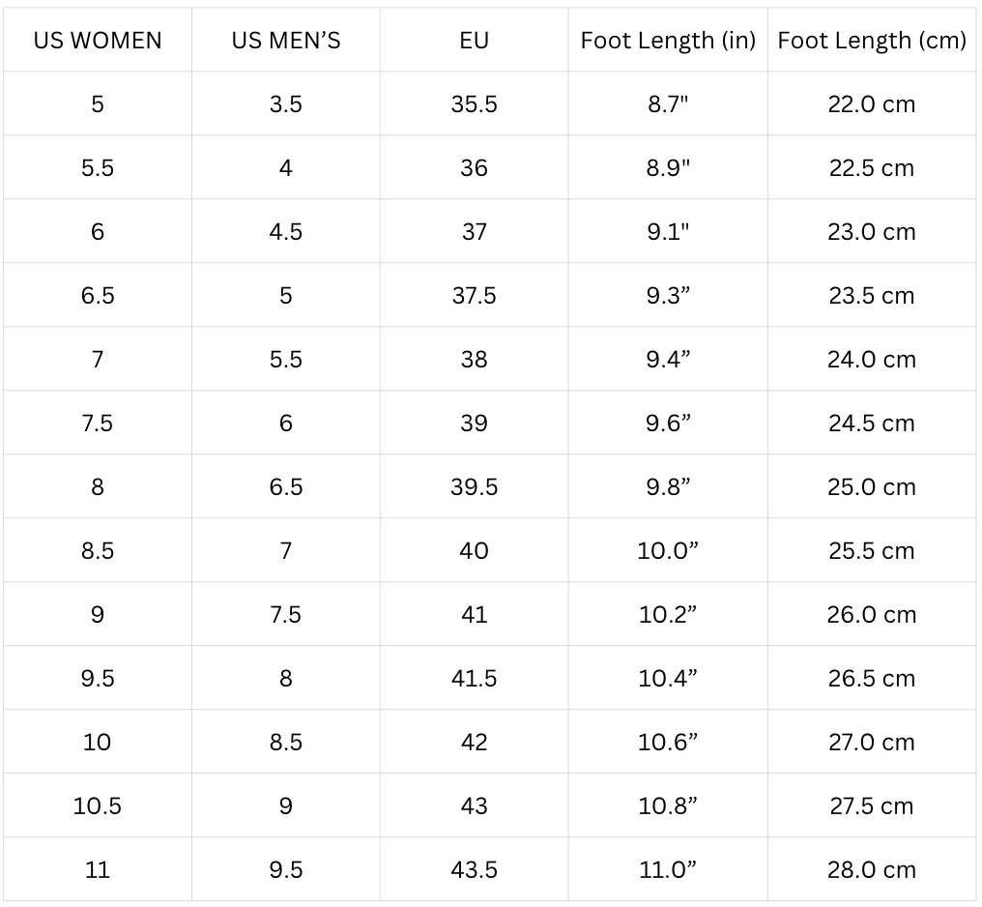Select the EU column header
The width and height of the screenshot is (982, 907).
click(x=475, y=41)
